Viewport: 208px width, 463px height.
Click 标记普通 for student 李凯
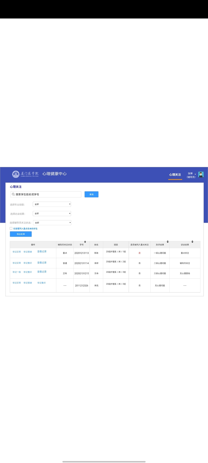click(28, 283)
